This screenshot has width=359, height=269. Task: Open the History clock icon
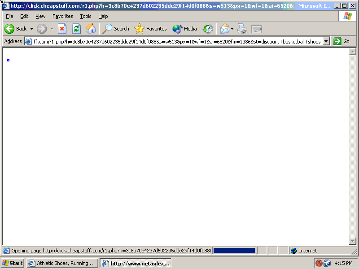[208, 29]
